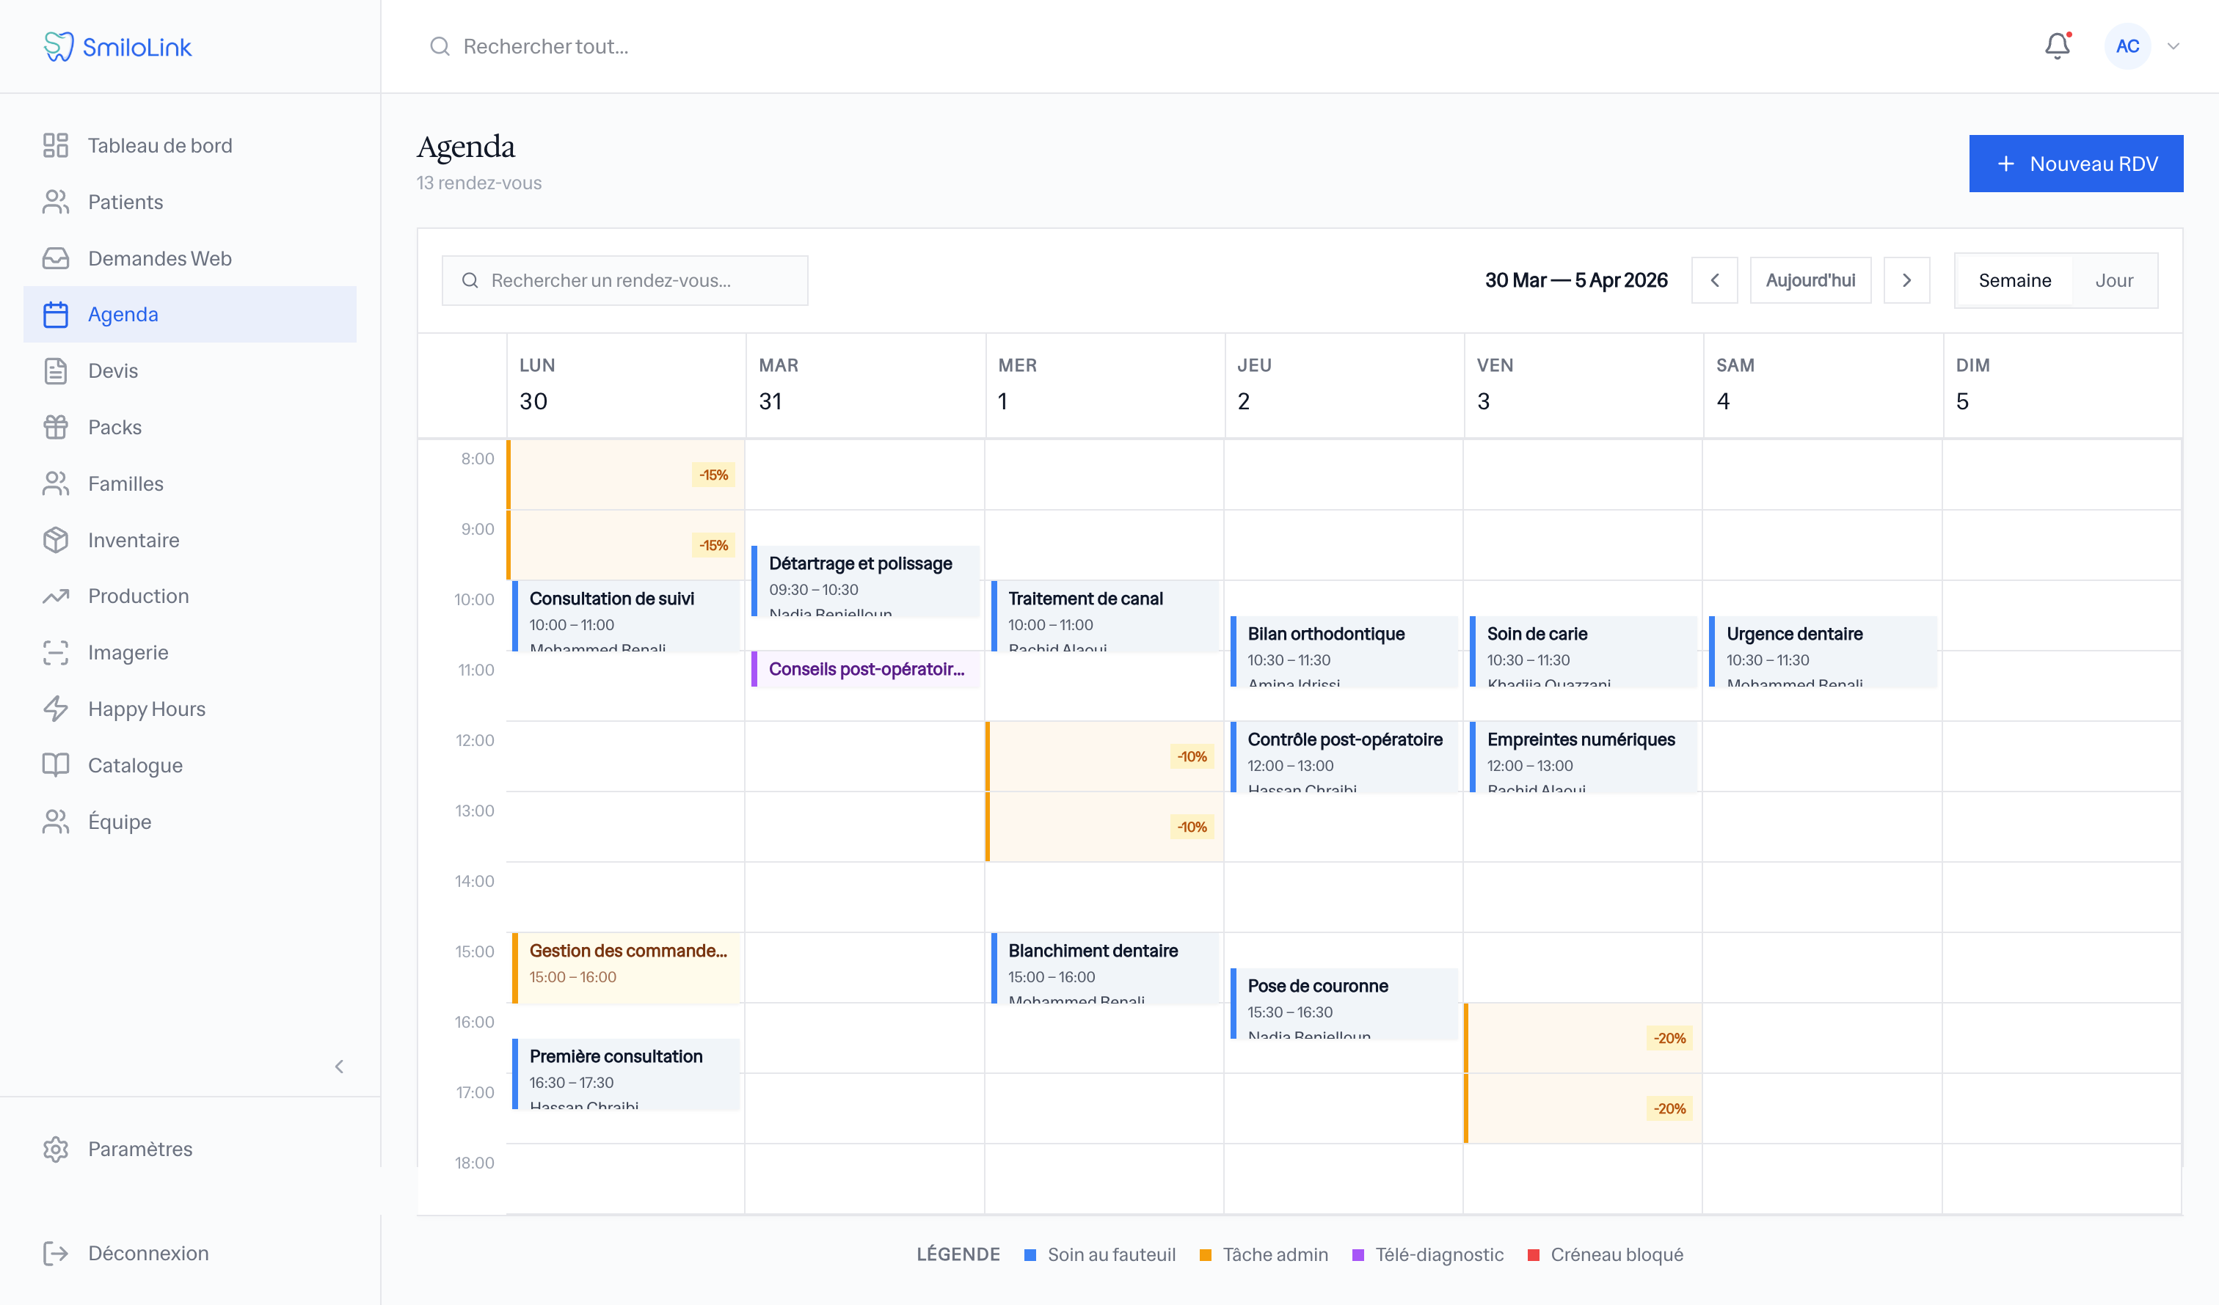The width and height of the screenshot is (2219, 1305).
Task: Click the Production trend icon
Action: tap(56, 596)
